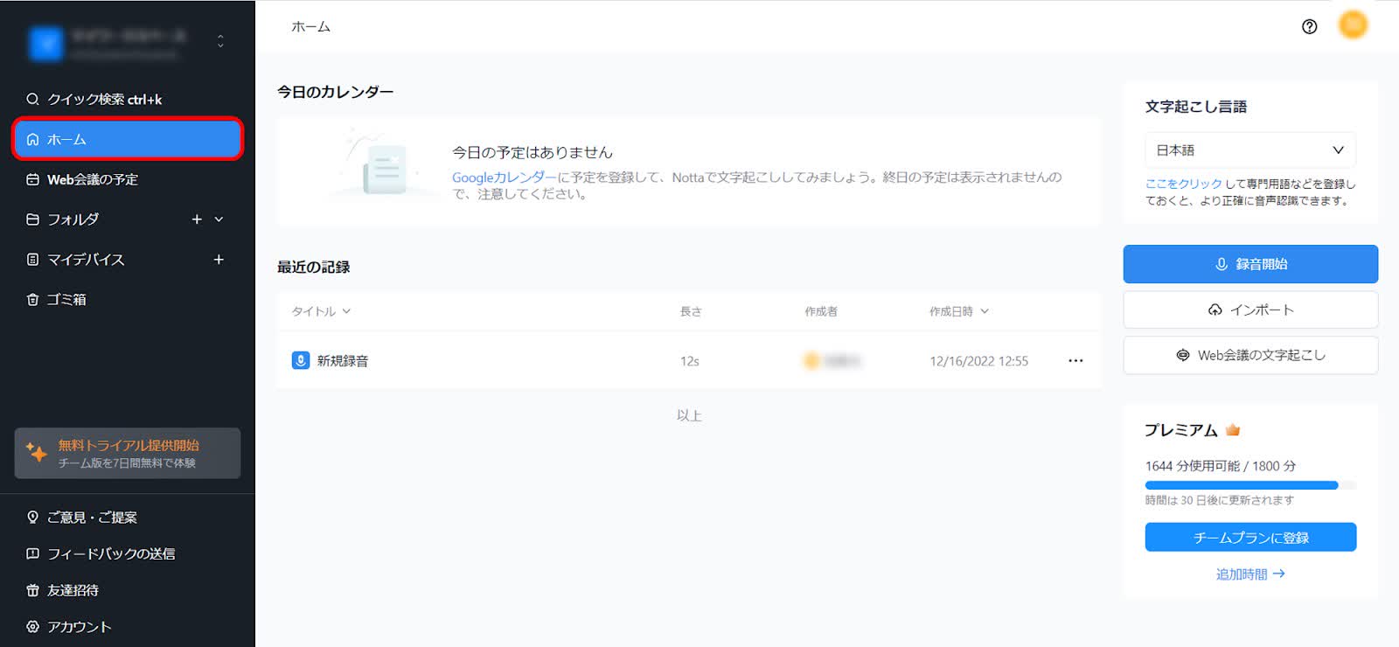Click date 12/16/2022 12:55
The height and width of the screenshot is (647, 1399).
click(x=978, y=361)
